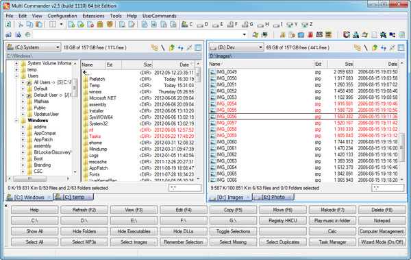Open the (C:) System drive dropdown
The width and height of the screenshot is (411, 260).
34,47
